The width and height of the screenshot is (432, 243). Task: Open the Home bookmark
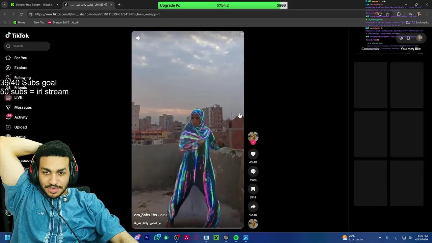pos(19,23)
